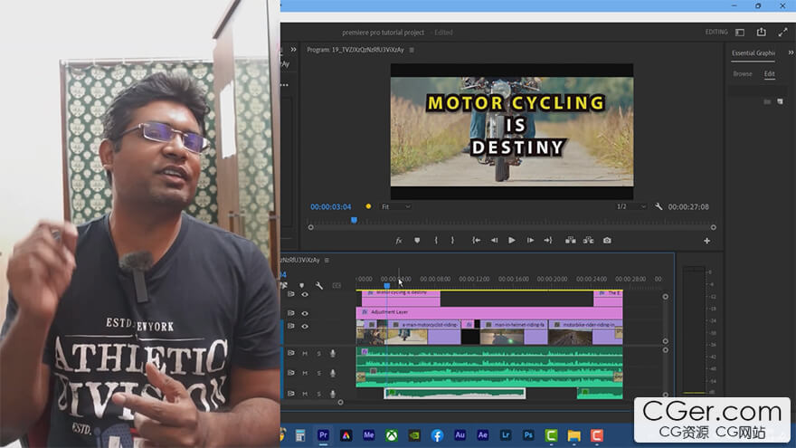Open timeline sequence panel menu
The height and width of the screenshot is (448, 796).
pos(327,260)
